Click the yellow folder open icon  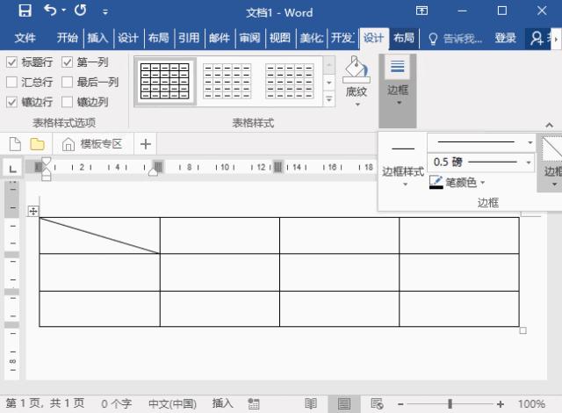click(37, 144)
